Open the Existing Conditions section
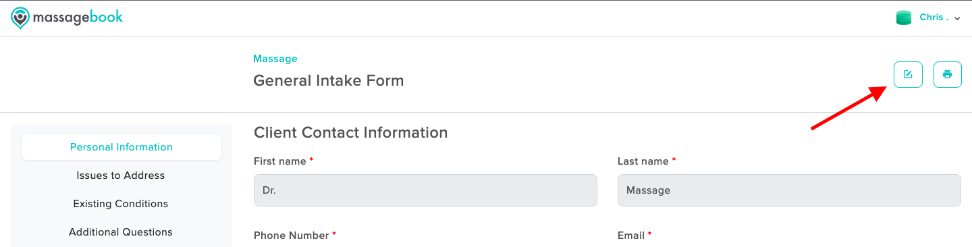 121,204
